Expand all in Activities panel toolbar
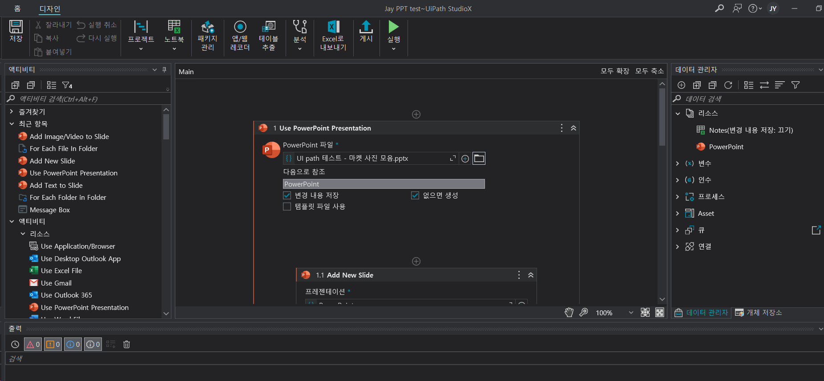 [x=16, y=85]
